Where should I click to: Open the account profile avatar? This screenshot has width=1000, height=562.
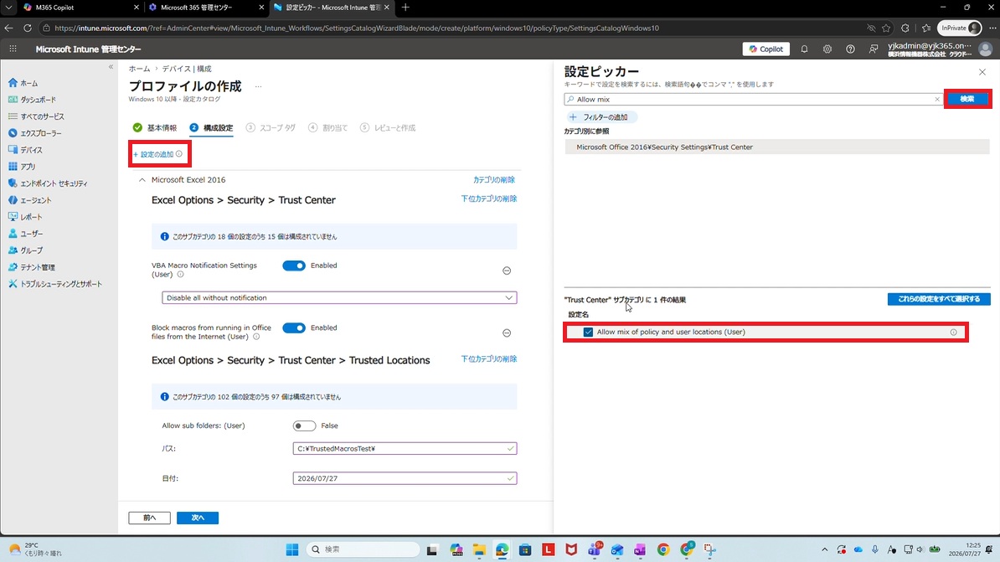(x=985, y=49)
